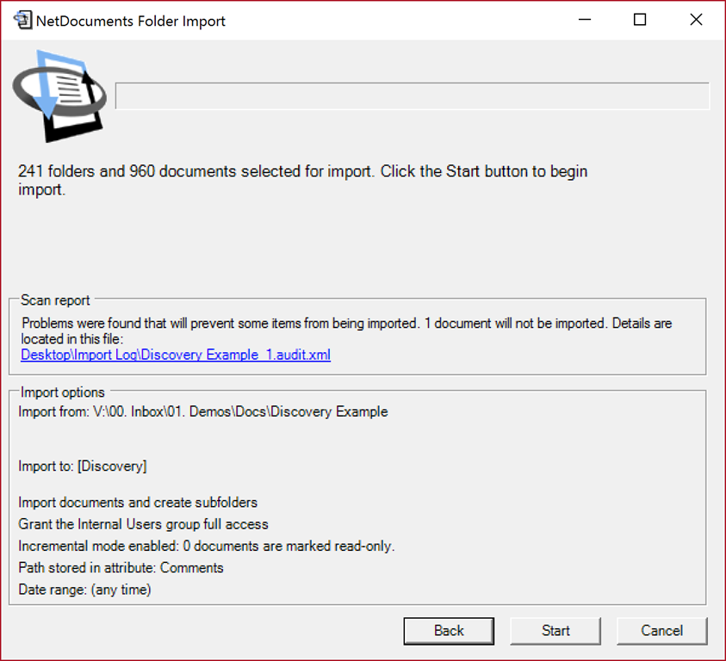Viewport: 726px width, 661px height.
Task: Click the Problems were found warning text
Action: pyautogui.click(x=347, y=330)
